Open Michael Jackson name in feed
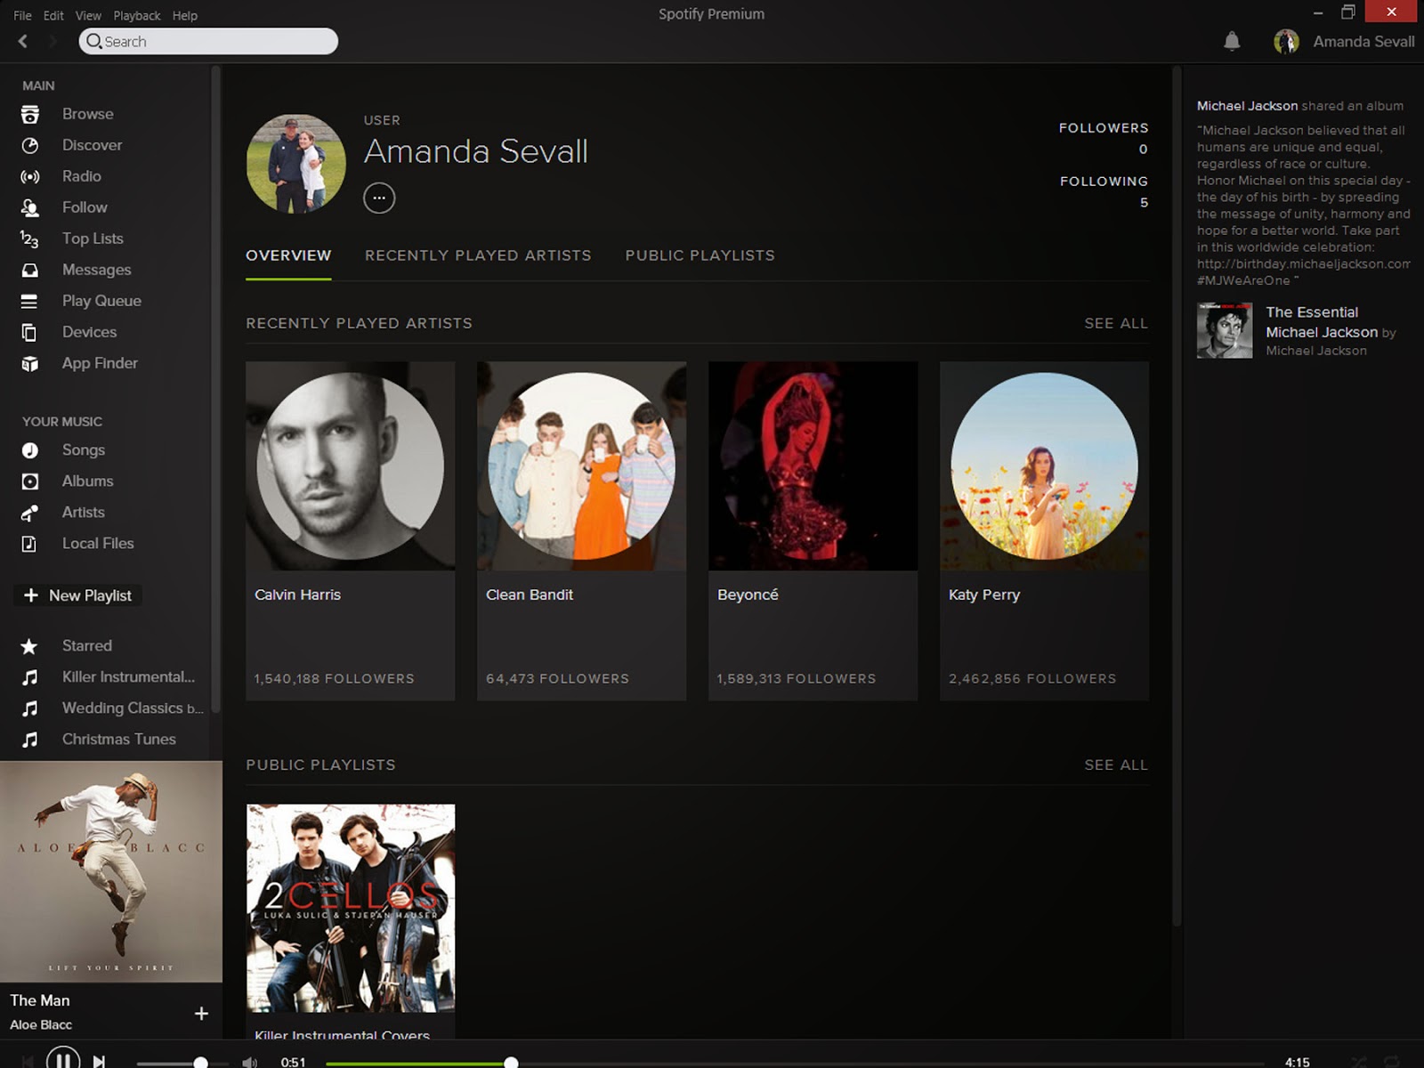The width and height of the screenshot is (1424, 1068). tap(1247, 106)
